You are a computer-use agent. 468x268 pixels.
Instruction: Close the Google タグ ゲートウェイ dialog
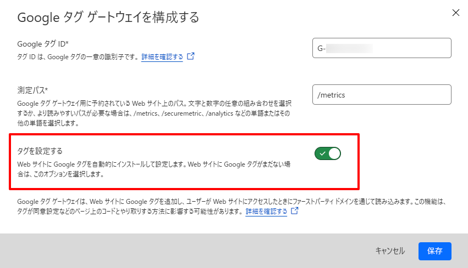click(455, 13)
